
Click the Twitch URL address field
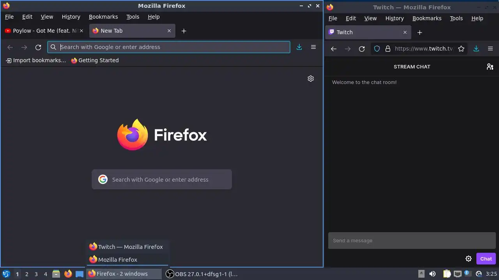[424, 49]
